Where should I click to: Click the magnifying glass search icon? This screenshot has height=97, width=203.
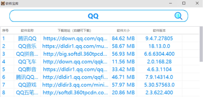coord(178,16)
